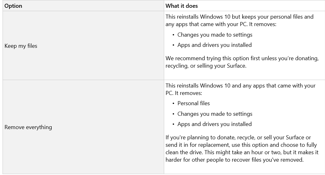Click the line "send it in for replacement, use this option"

241,145
